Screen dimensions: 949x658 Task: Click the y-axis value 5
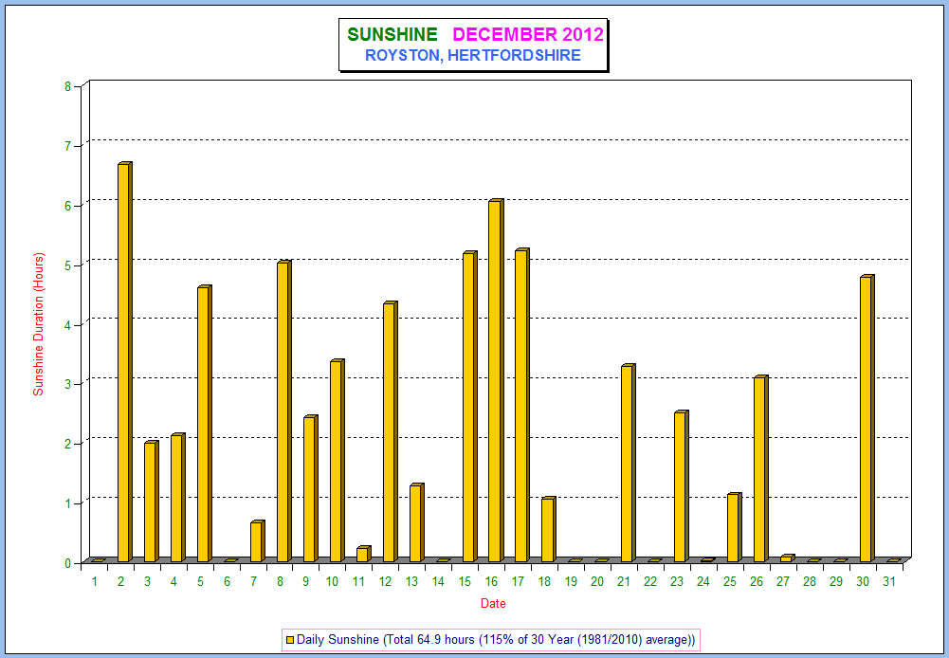coord(68,265)
